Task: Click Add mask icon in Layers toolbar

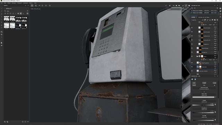Action: tap(205, 20)
